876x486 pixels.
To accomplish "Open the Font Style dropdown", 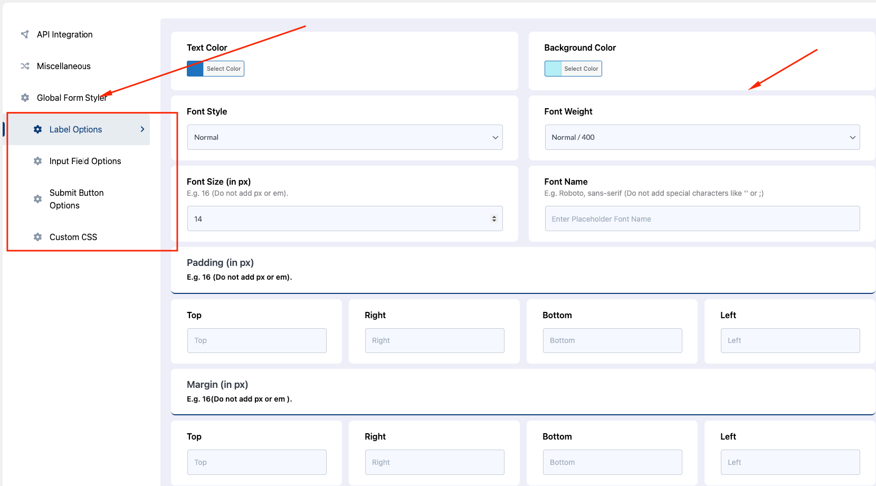I will [345, 137].
